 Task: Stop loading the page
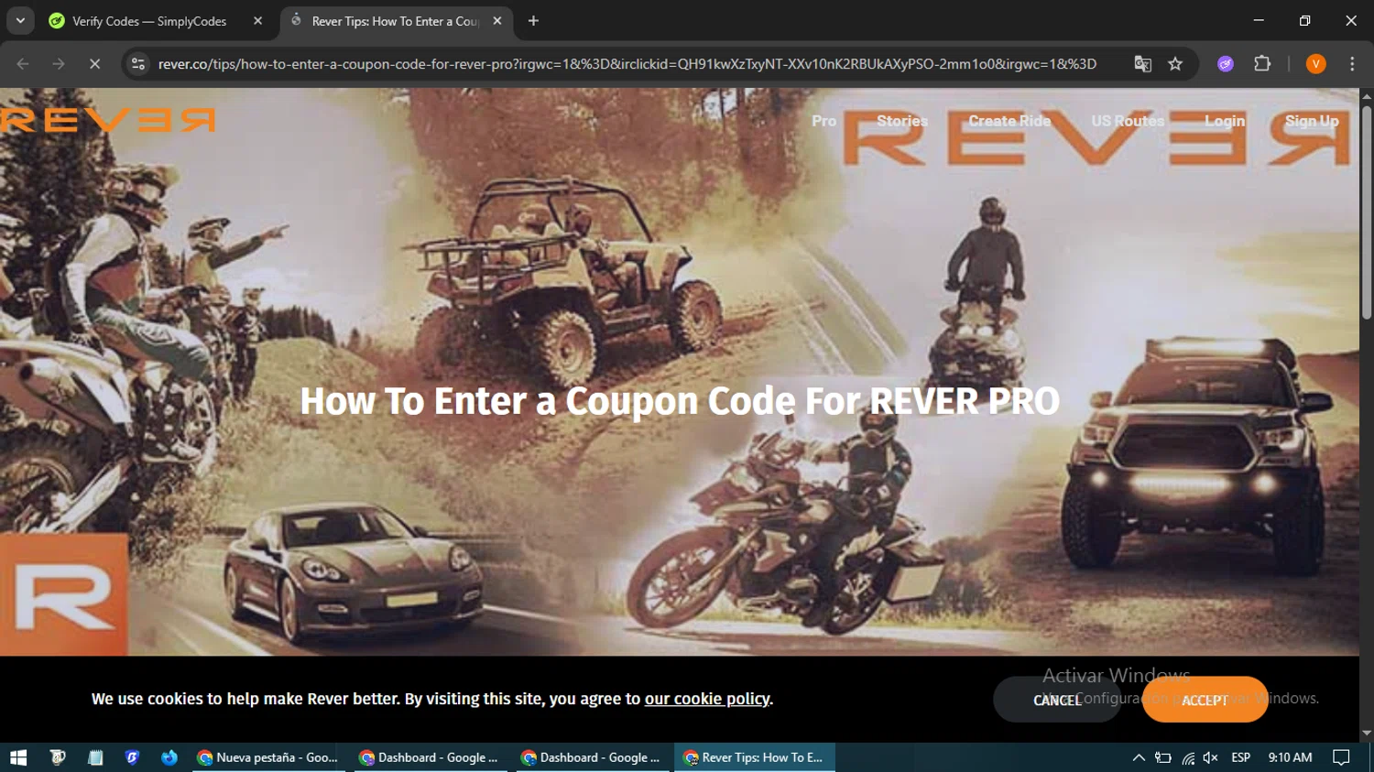point(94,64)
